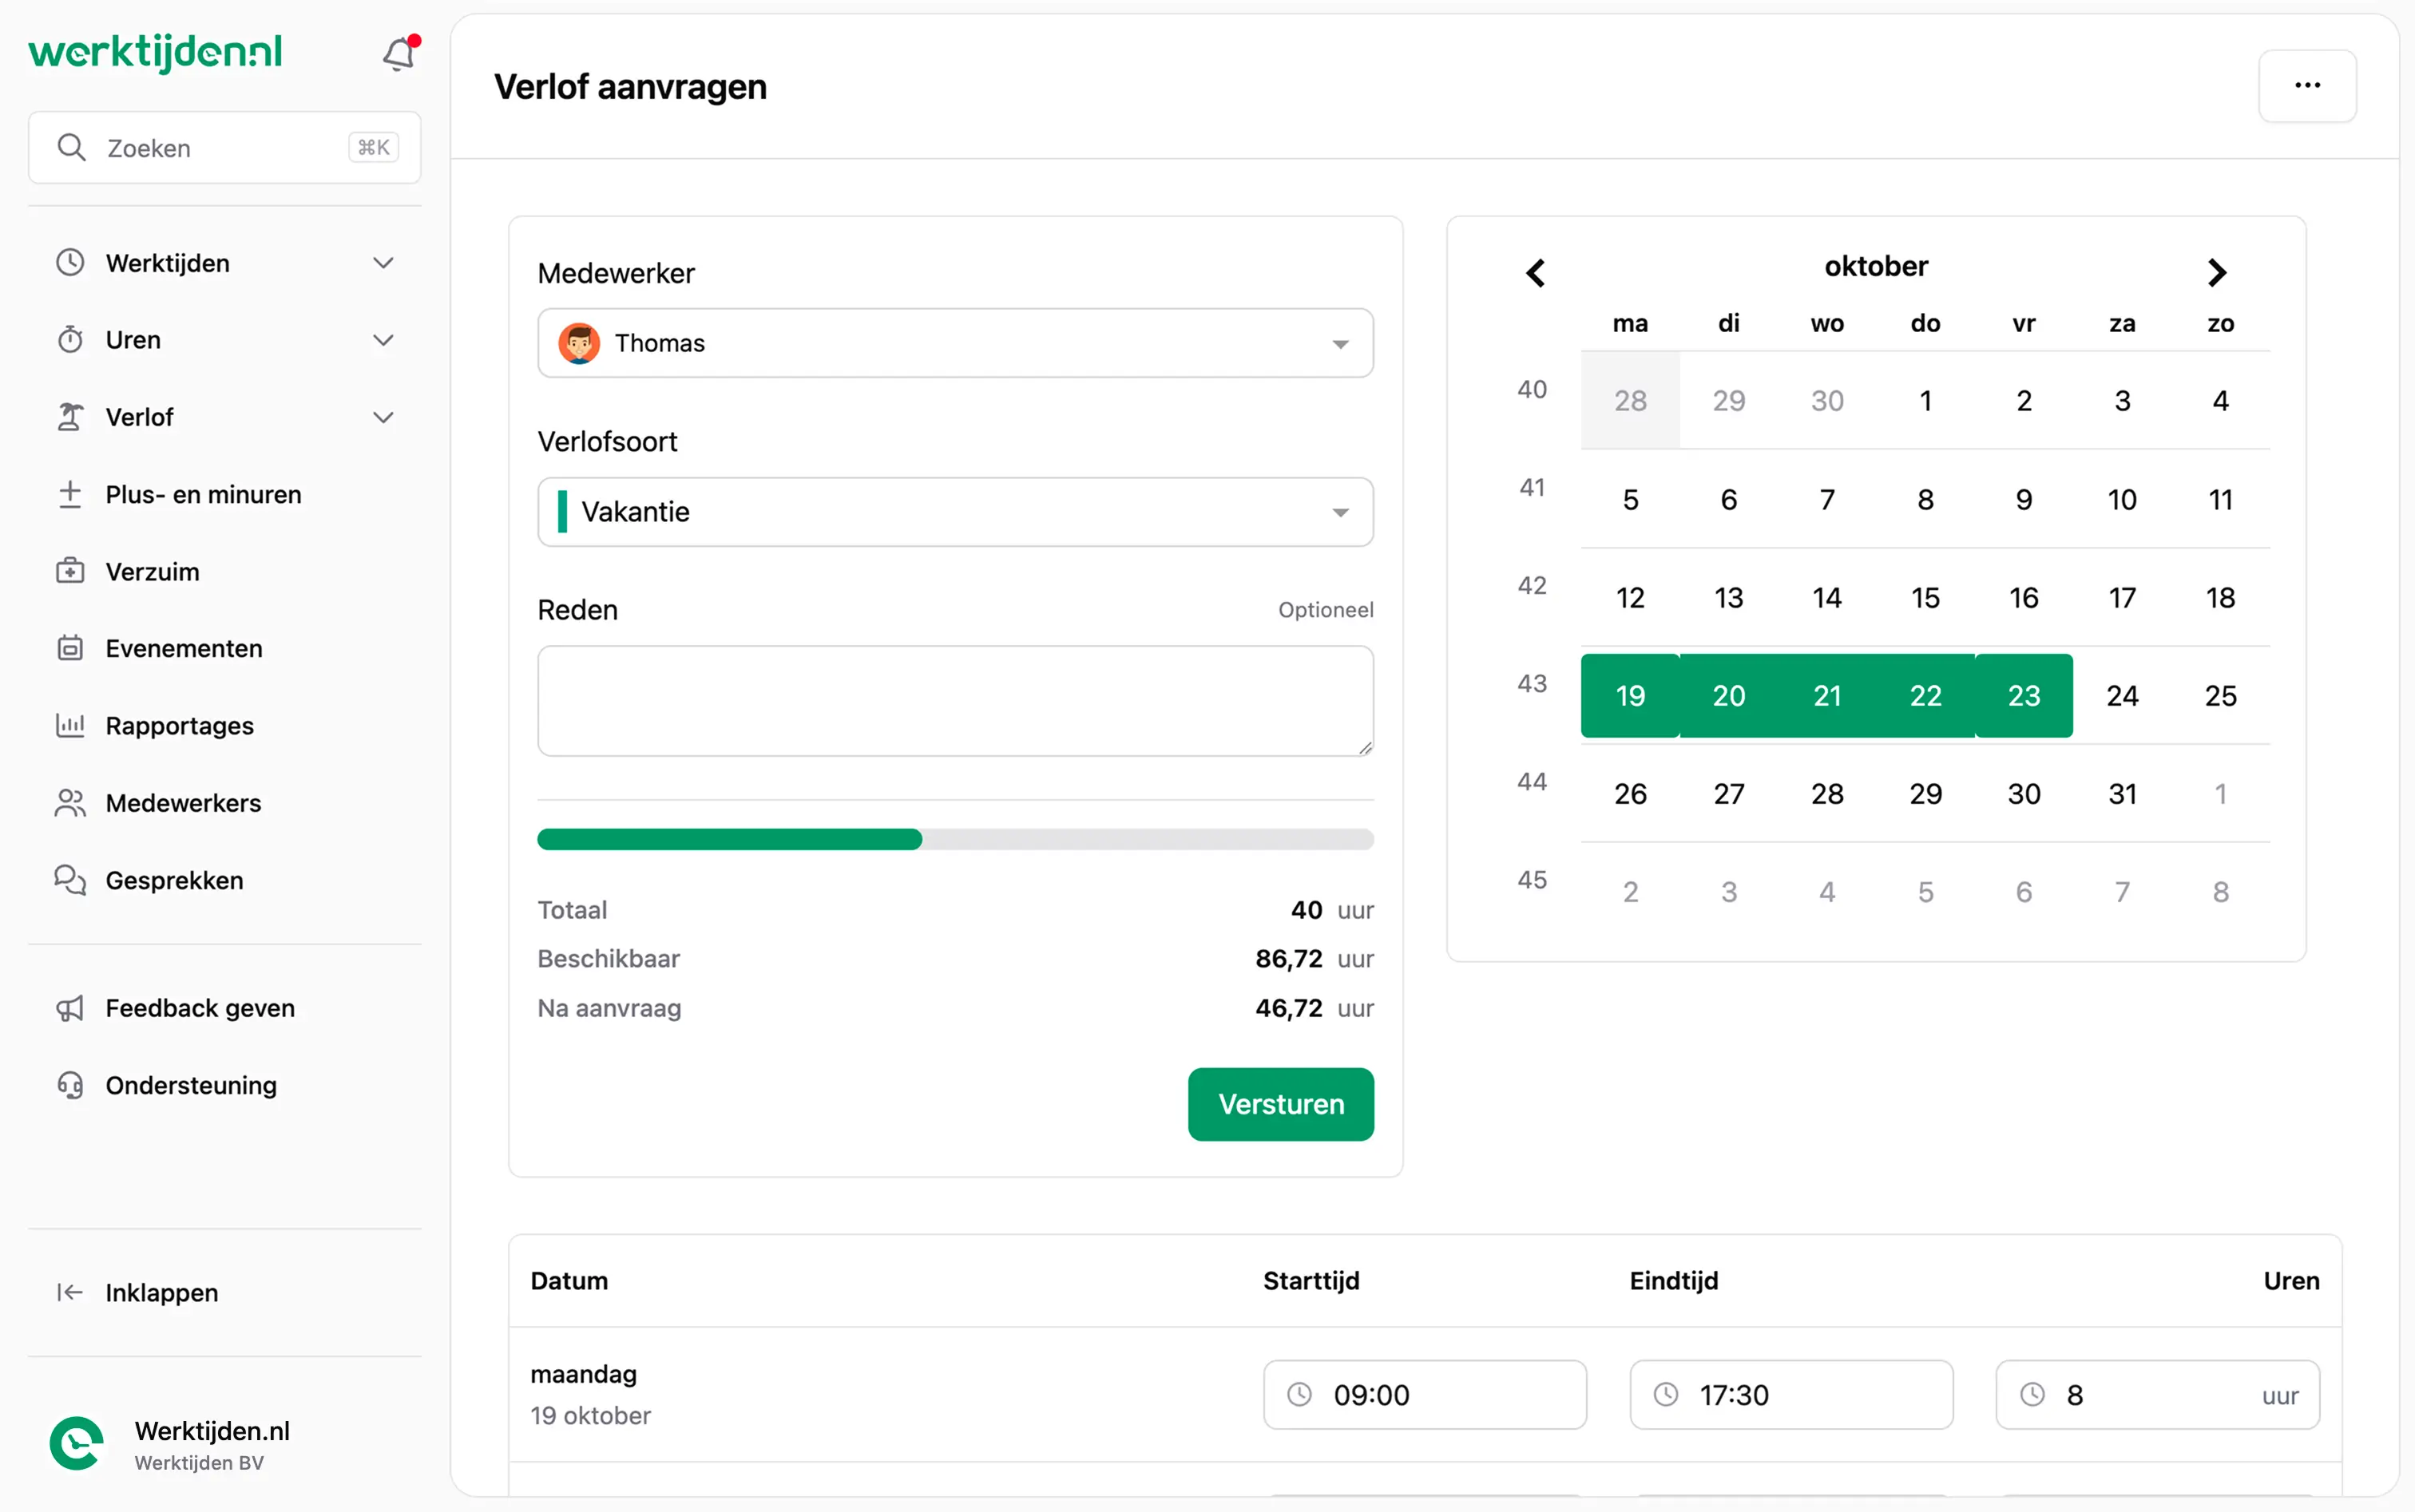Click clock icon in Uren field

[2032, 1394]
